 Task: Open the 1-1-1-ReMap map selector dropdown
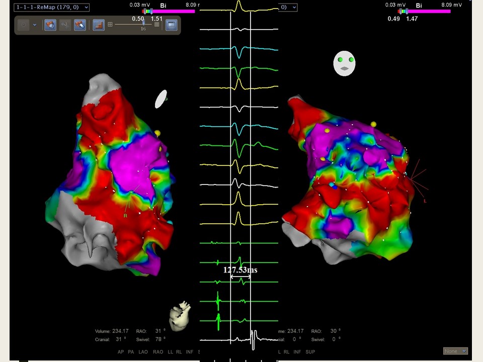coord(51,7)
